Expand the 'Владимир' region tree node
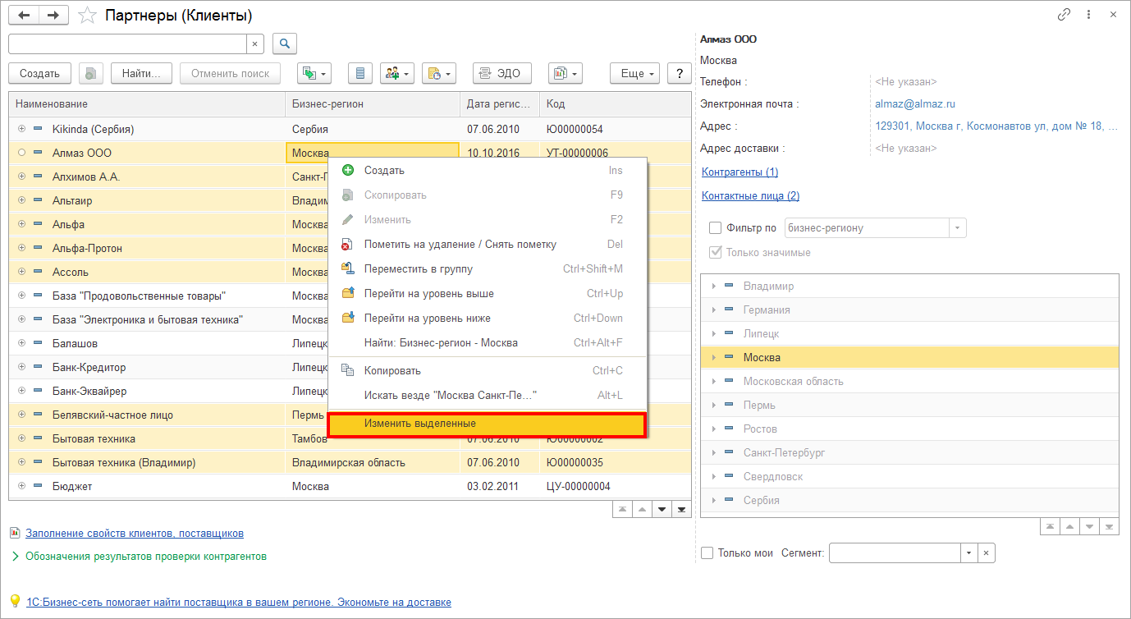Viewport: 1131px width, 619px height. [x=714, y=287]
